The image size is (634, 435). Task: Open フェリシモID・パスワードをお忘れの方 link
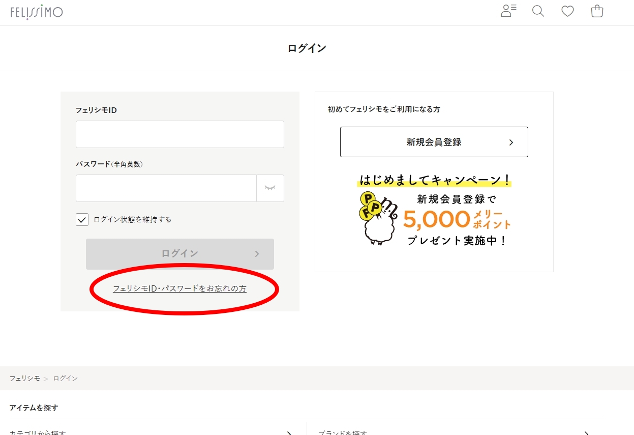point(179,288)
